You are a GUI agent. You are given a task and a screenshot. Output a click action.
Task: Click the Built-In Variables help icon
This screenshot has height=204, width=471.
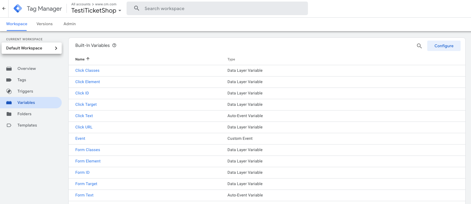point(114,45)
